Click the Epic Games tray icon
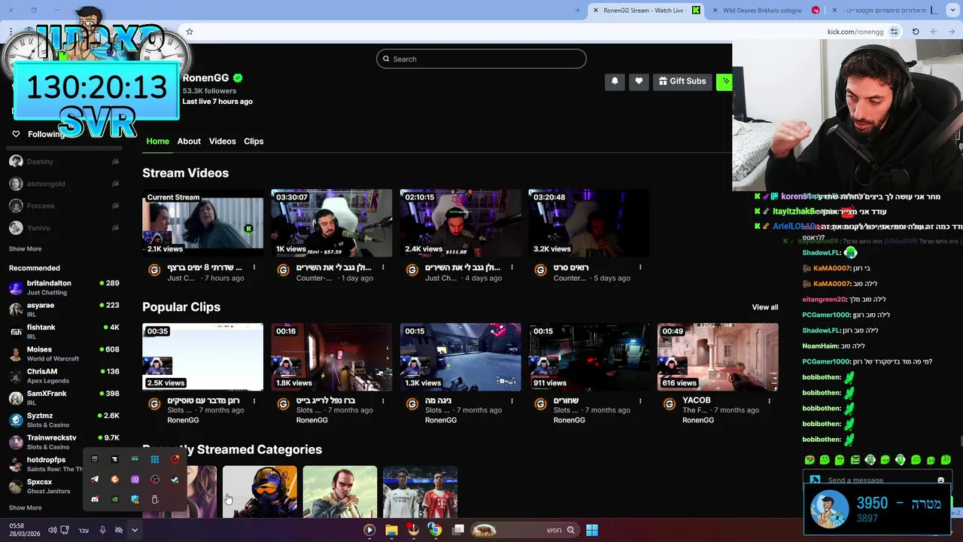This screenshot has height=542, width=963. 95,459
